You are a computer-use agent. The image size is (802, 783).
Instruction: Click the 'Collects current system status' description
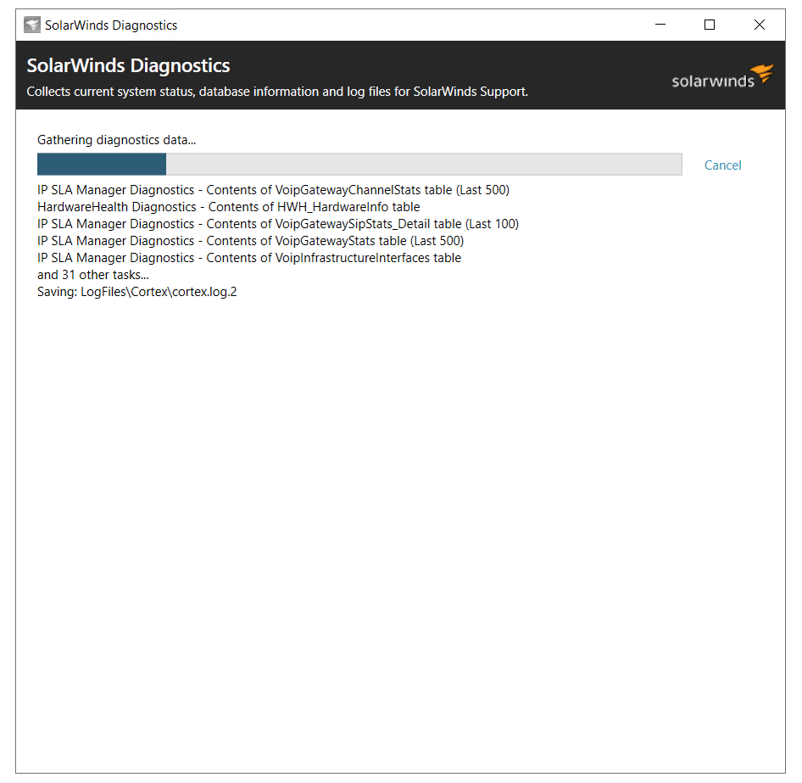[x=277, y=92]
